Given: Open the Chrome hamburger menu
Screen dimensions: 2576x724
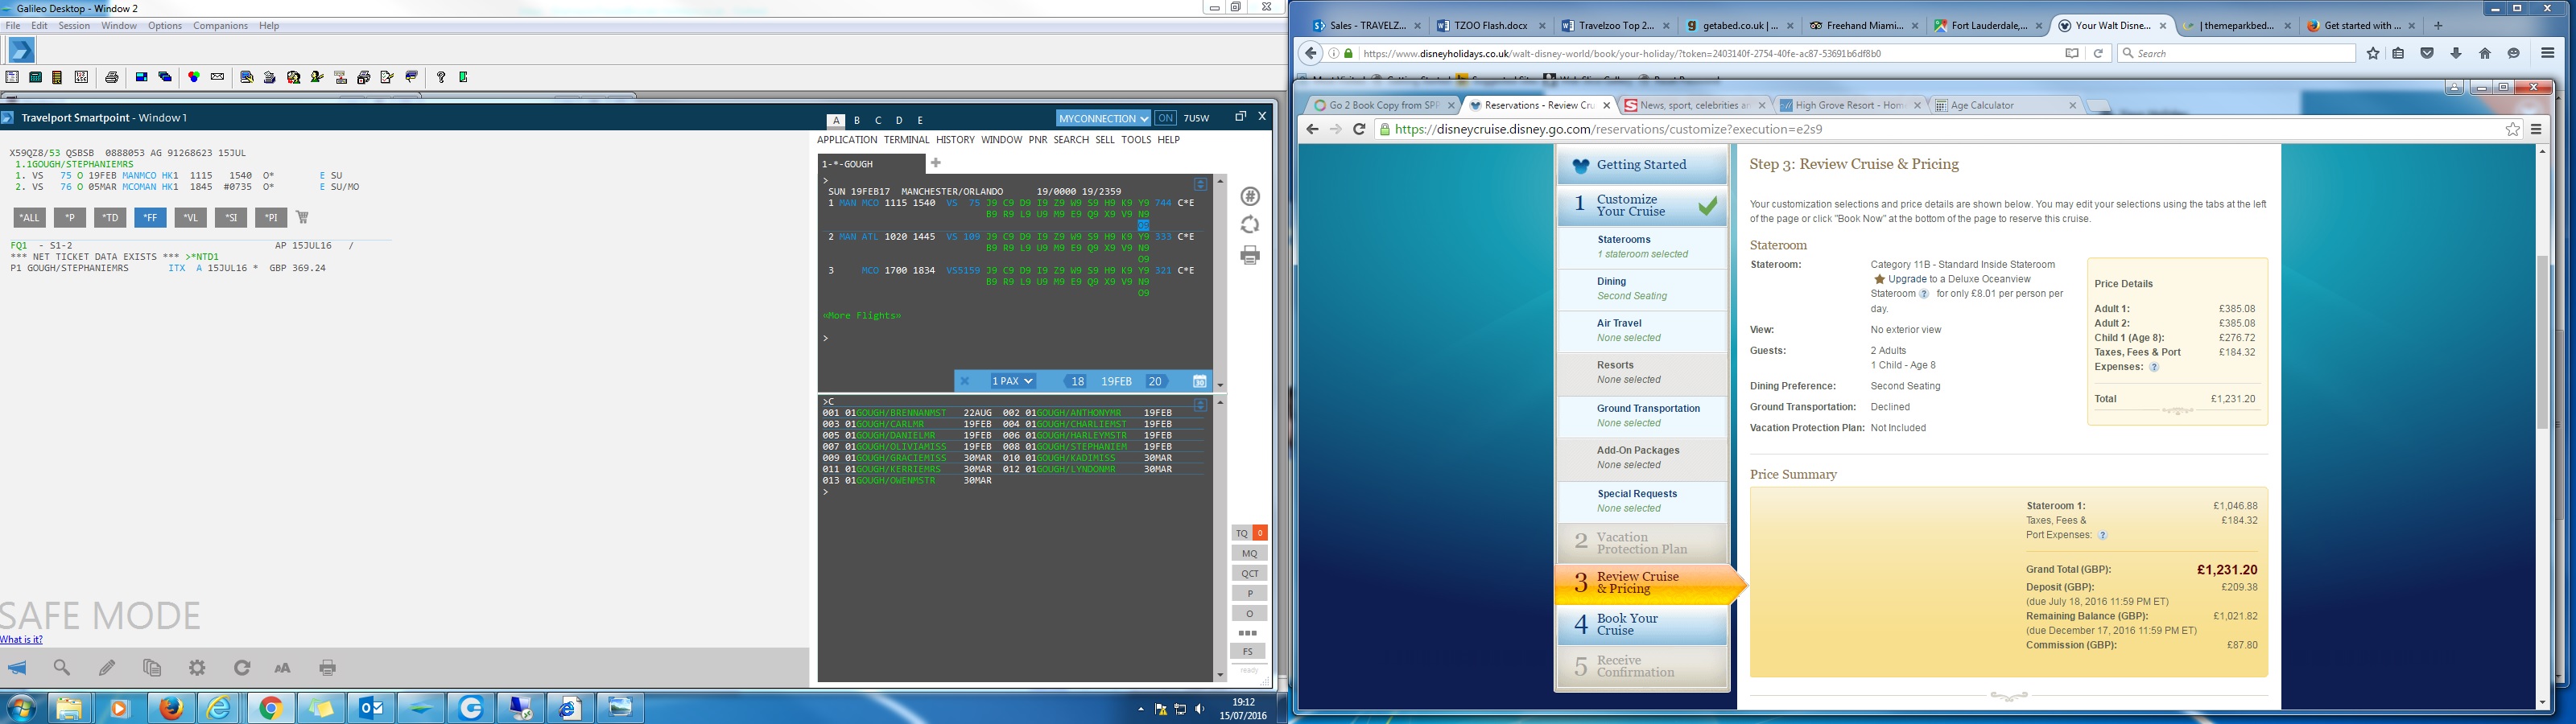Looking at the screenshot, I should coord(2536,129).
